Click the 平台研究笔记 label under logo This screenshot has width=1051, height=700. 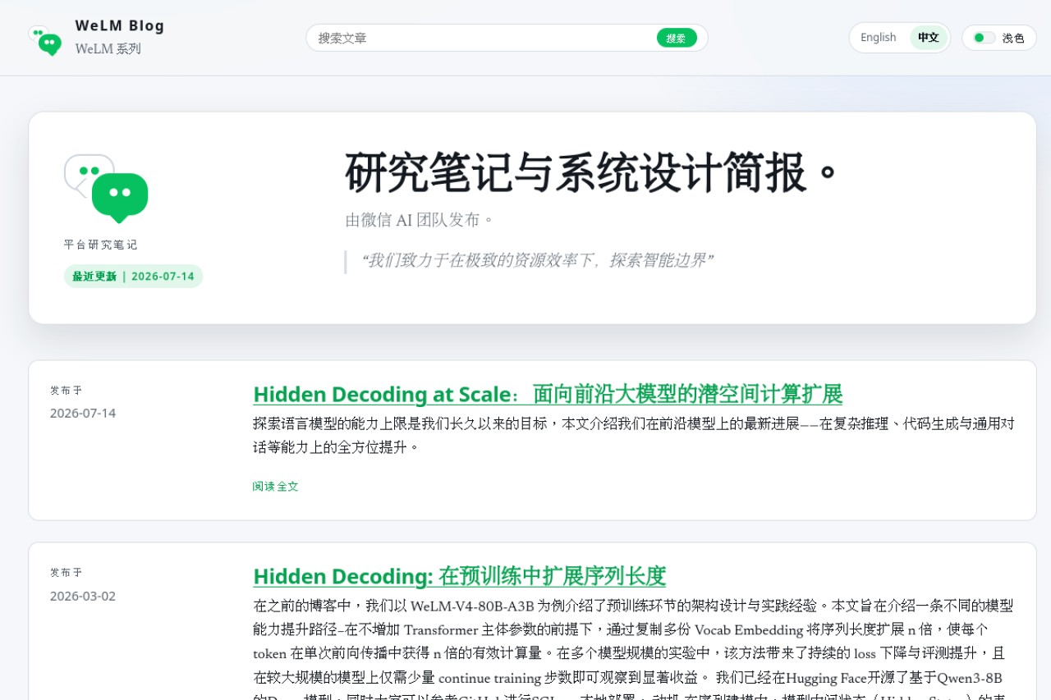[101, 245]
